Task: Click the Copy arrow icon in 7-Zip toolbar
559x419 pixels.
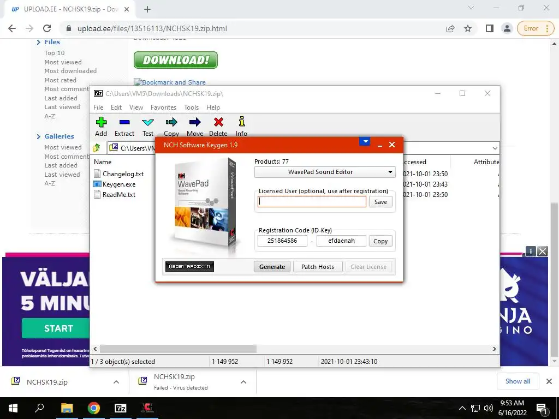Action: pyautogui.click(x=171, y=122)
